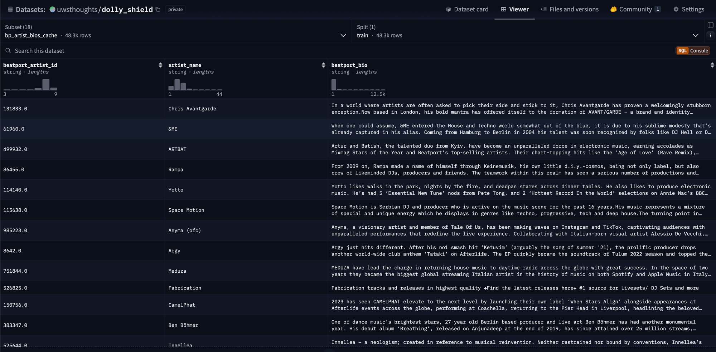Image resolution: width=716 pixels, height=352 pixels.
Task: Sort by beatport_bio column
Action: click(712, 65)
